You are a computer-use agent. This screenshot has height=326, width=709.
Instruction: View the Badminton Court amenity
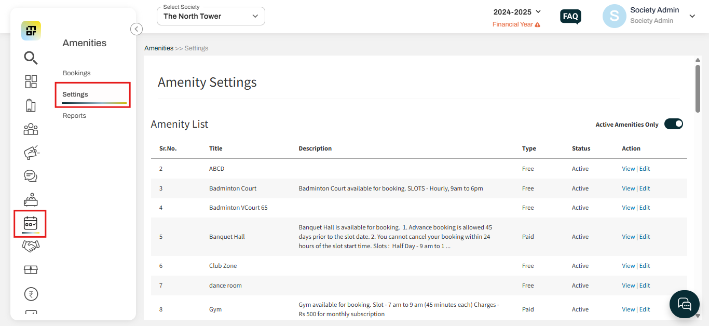click(628, 188)
